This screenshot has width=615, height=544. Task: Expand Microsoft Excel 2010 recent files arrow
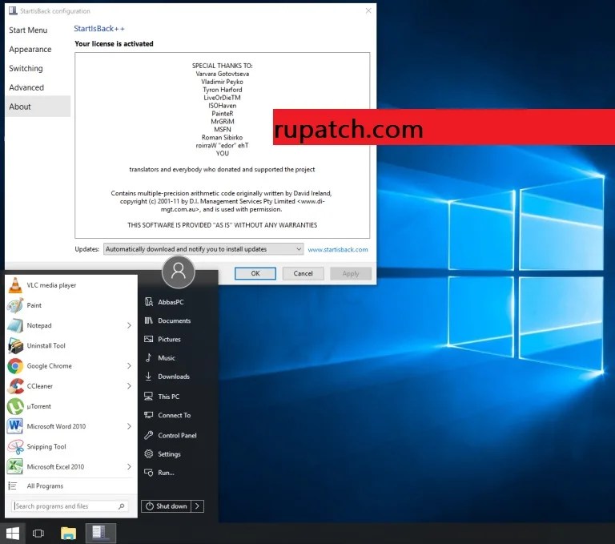click(x=129, y=466)
